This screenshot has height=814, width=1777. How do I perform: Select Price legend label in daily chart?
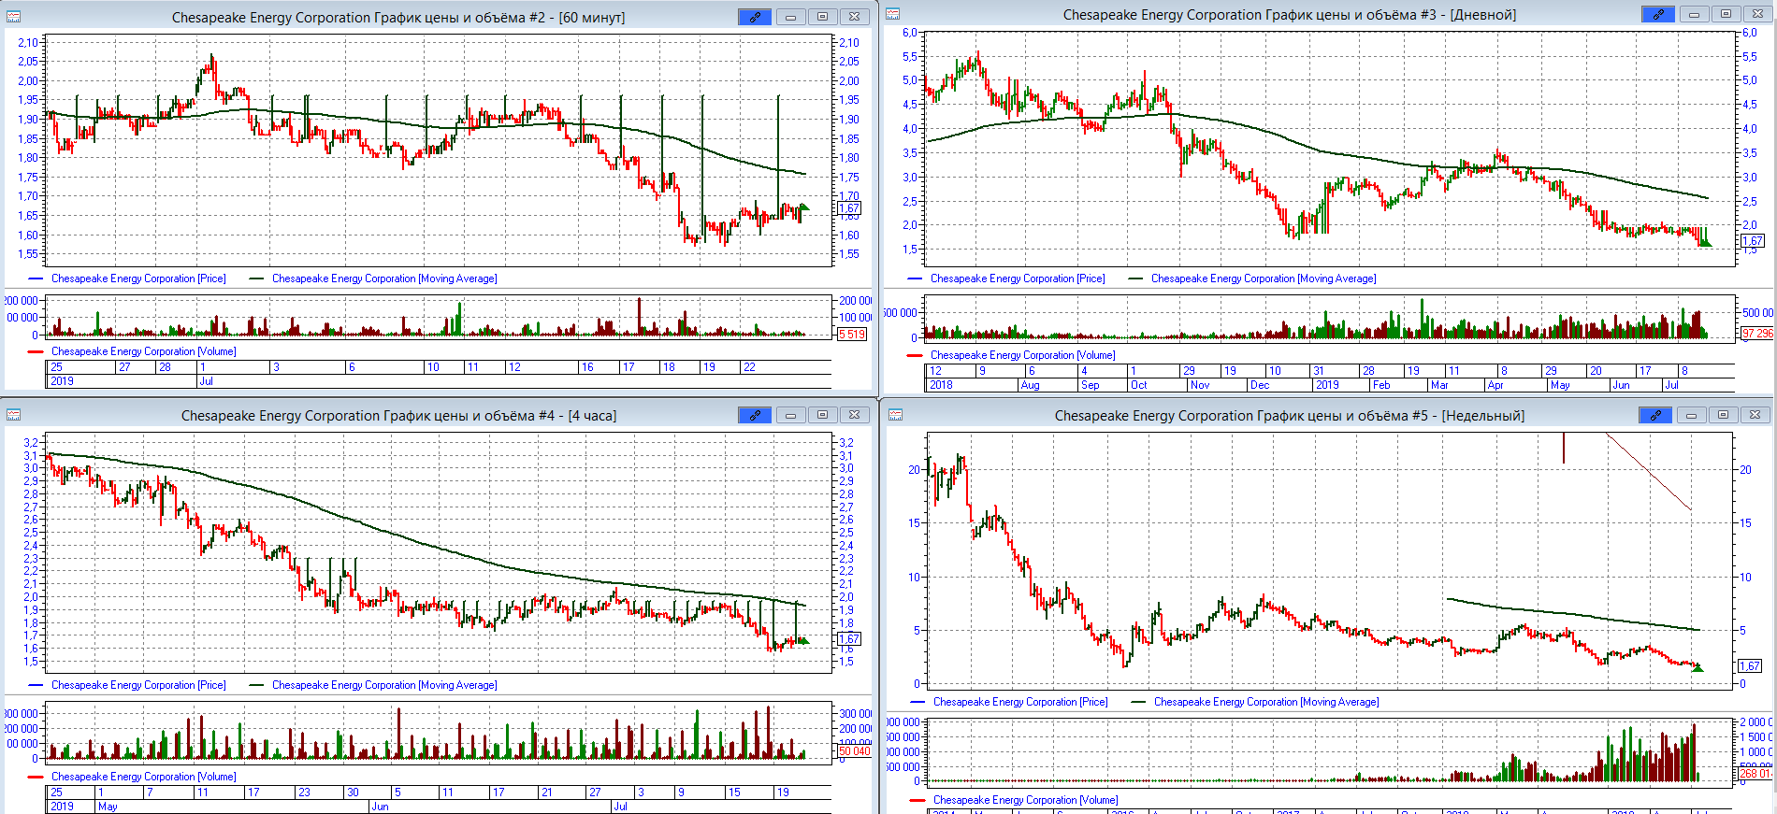click(x=1017, y=278)
